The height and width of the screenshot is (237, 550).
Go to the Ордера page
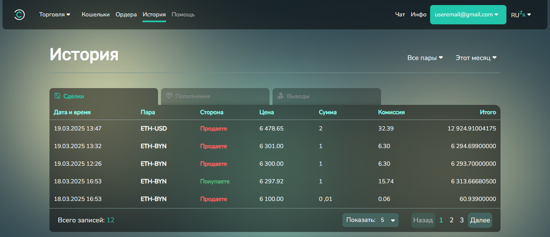pyautogui.click(x=126, y=15)
